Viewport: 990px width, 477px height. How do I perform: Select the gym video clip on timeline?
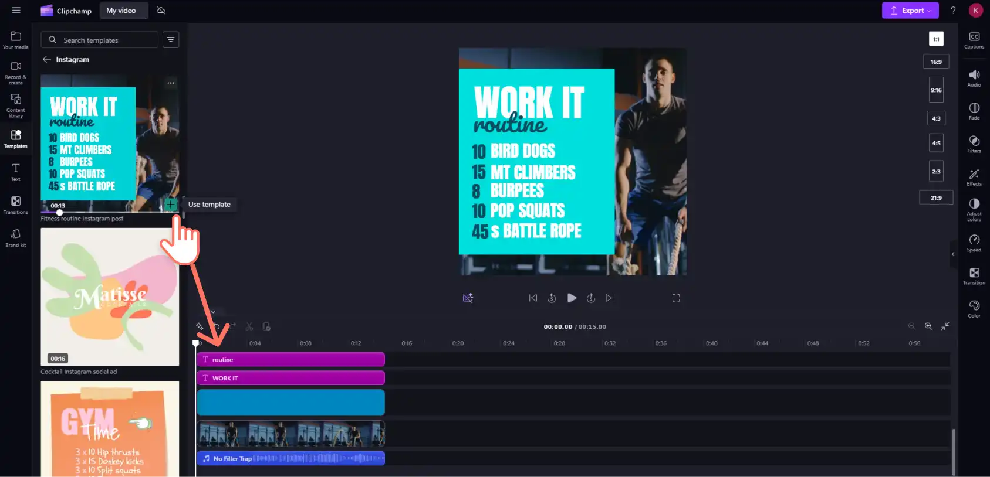(290, 434)
